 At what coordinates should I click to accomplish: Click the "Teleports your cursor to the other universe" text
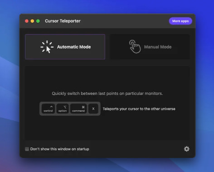[x=139, y=109]
